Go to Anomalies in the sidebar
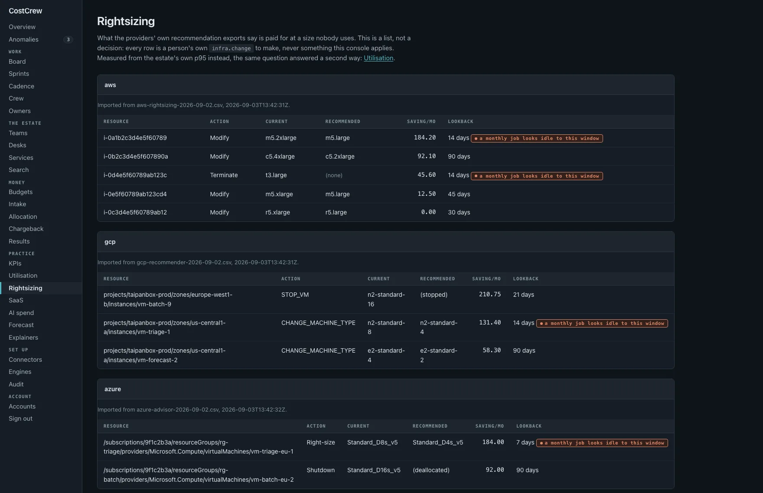This screenshot has width=763, height=493. coord(23,39)
